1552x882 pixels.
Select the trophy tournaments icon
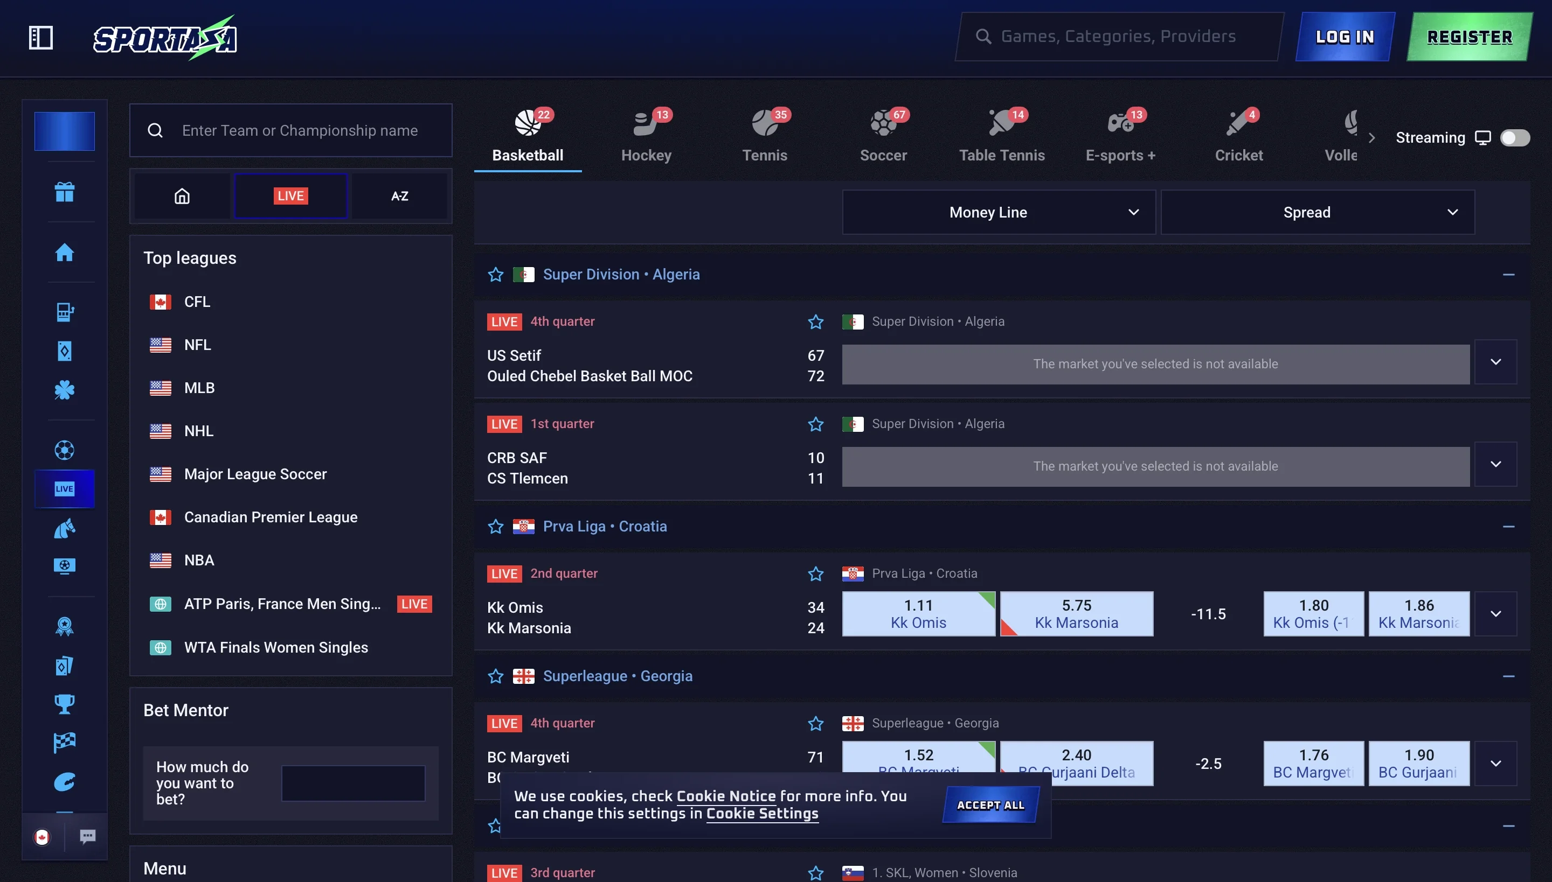(64, 703)
